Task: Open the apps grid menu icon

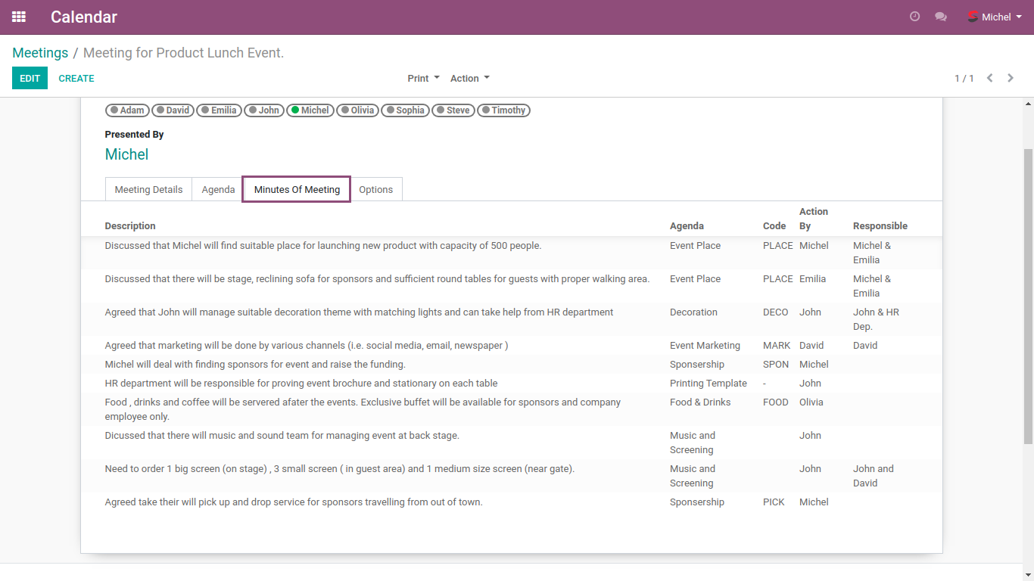Action: [x=19, y=17]
